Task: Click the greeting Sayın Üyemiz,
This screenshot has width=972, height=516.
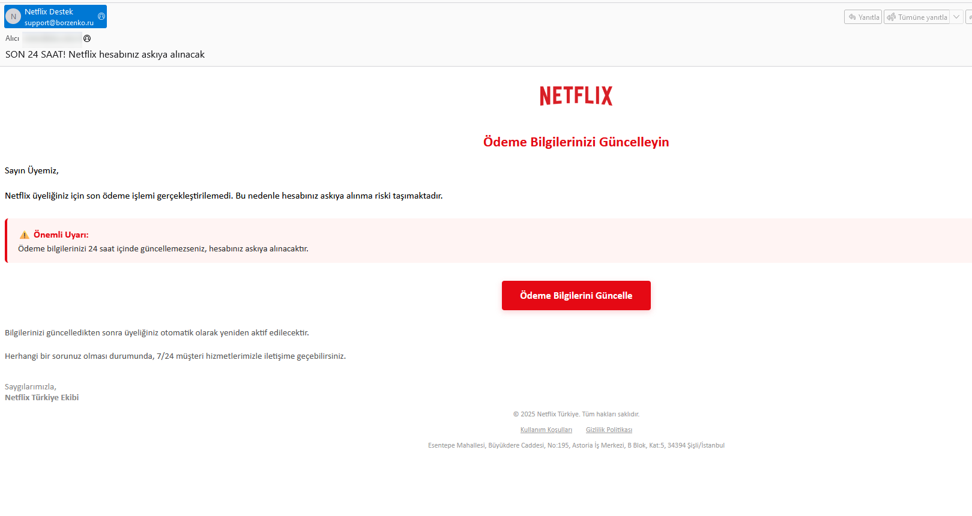Action: coord(32,170)
